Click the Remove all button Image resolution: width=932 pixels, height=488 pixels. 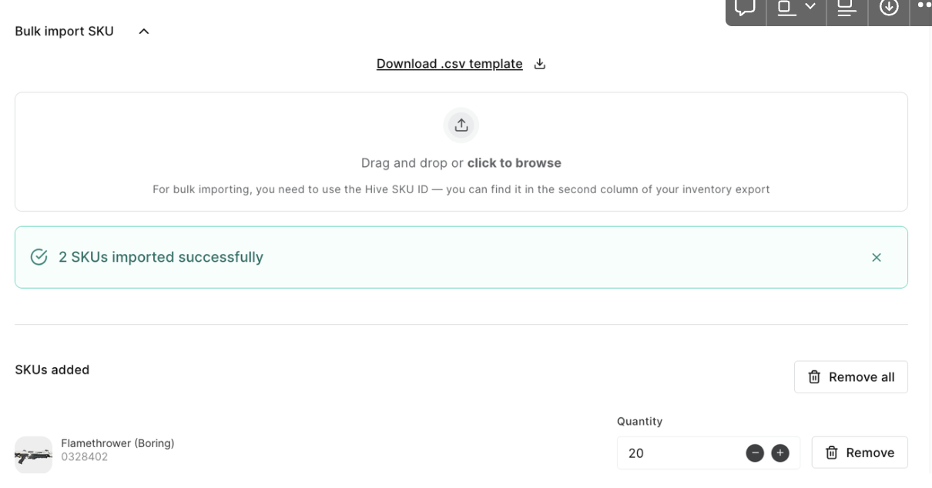coord(850,377)
